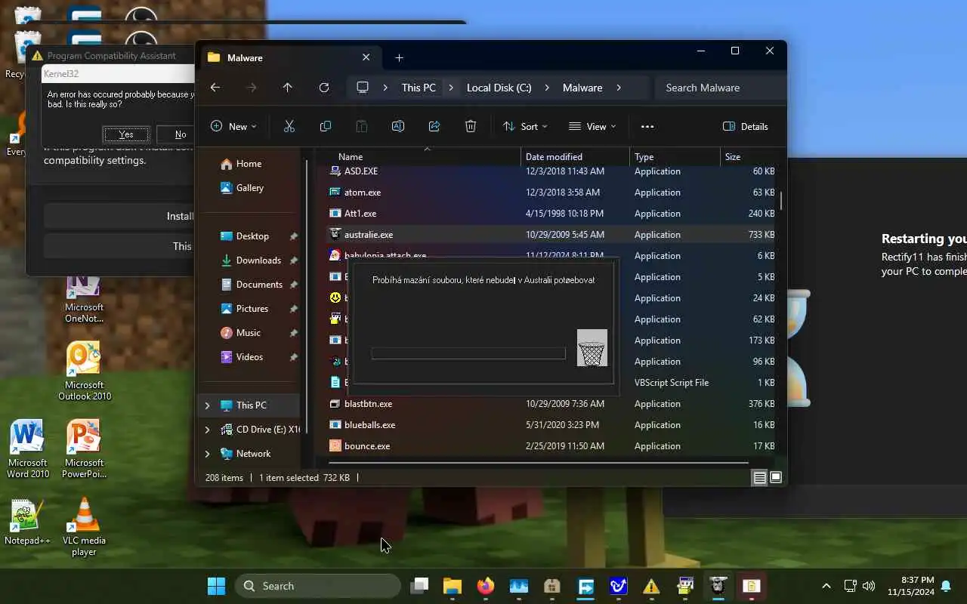This screenshot has height=604, width=967.
Task: Open Desktop quick access folder
Action: (x=252, y=236)
